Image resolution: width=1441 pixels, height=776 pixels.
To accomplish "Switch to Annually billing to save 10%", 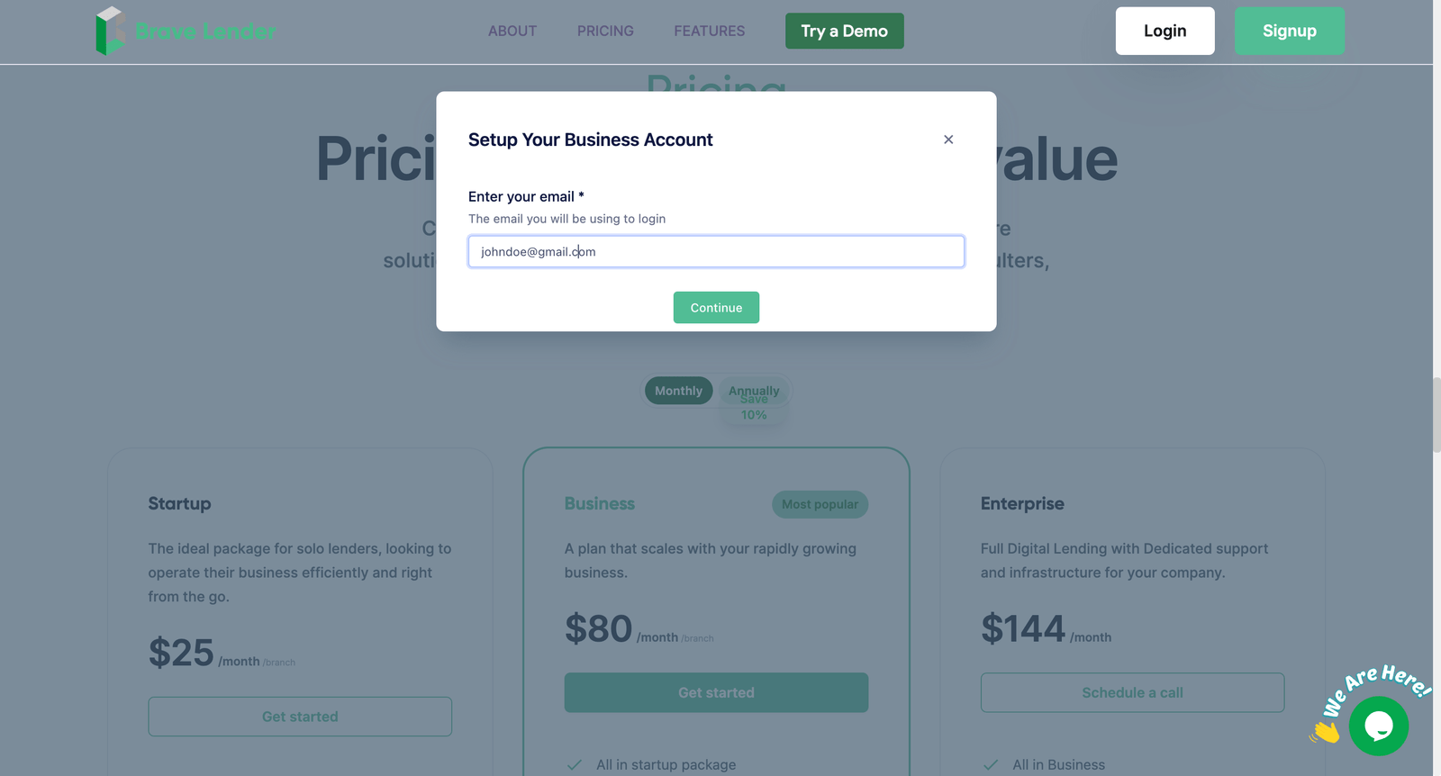I will pos(754,390).
